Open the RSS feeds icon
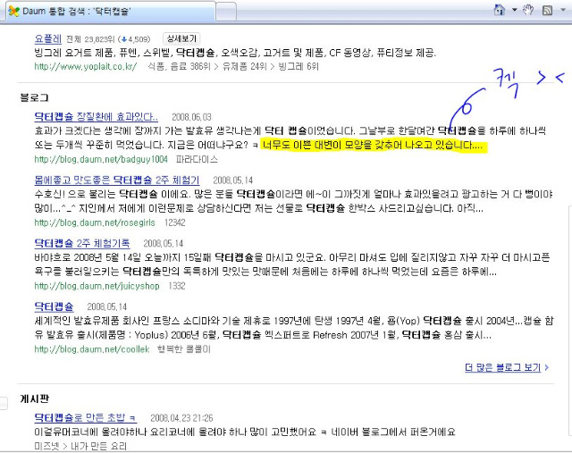Image resolution: width=572 pixels, height=453 pixels. click(x=548, y=10)
